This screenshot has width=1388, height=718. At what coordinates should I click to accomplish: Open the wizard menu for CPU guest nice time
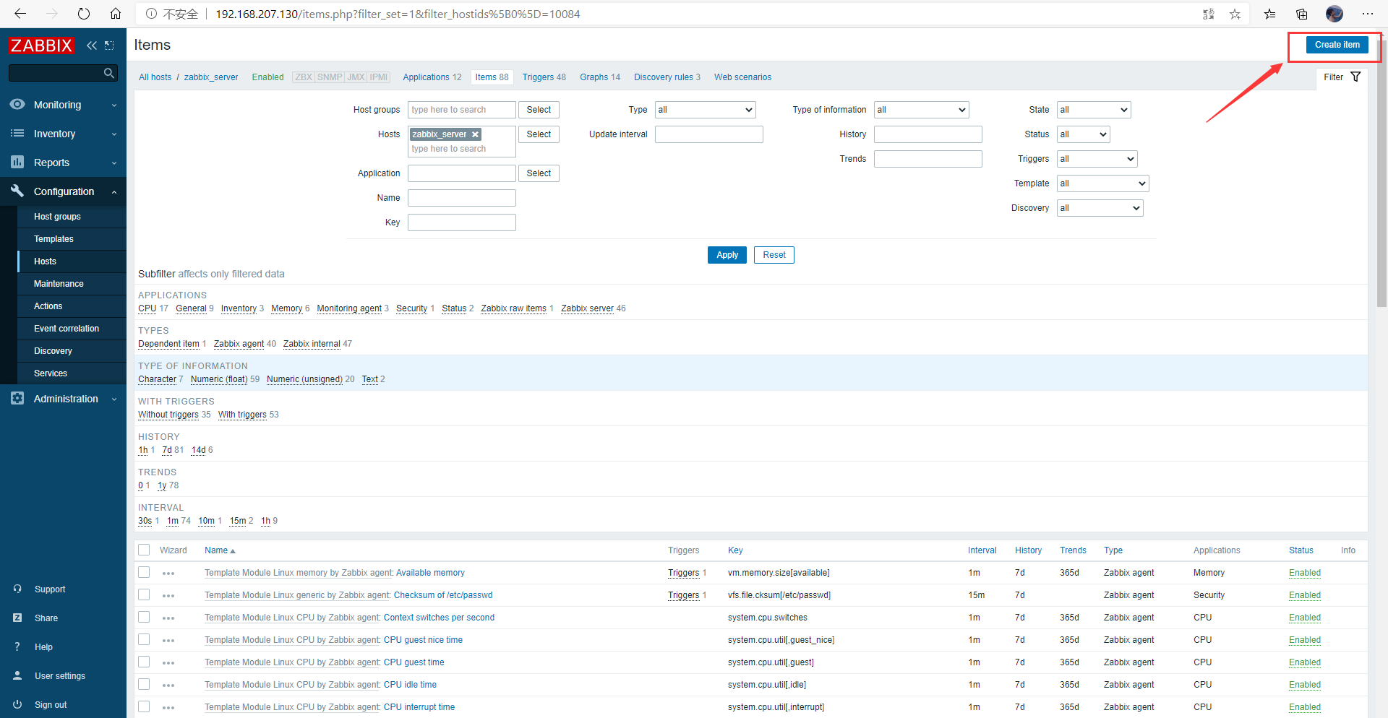tap(168, 641)
